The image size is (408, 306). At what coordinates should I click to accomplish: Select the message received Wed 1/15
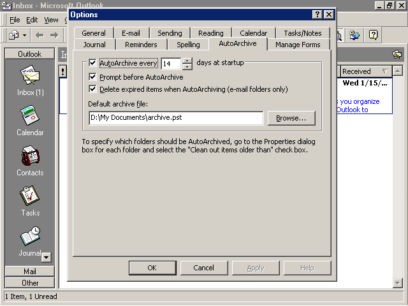(x=364, y=96)
